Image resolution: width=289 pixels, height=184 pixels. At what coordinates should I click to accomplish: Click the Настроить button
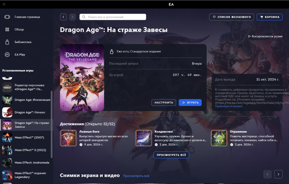coord(164,102)
